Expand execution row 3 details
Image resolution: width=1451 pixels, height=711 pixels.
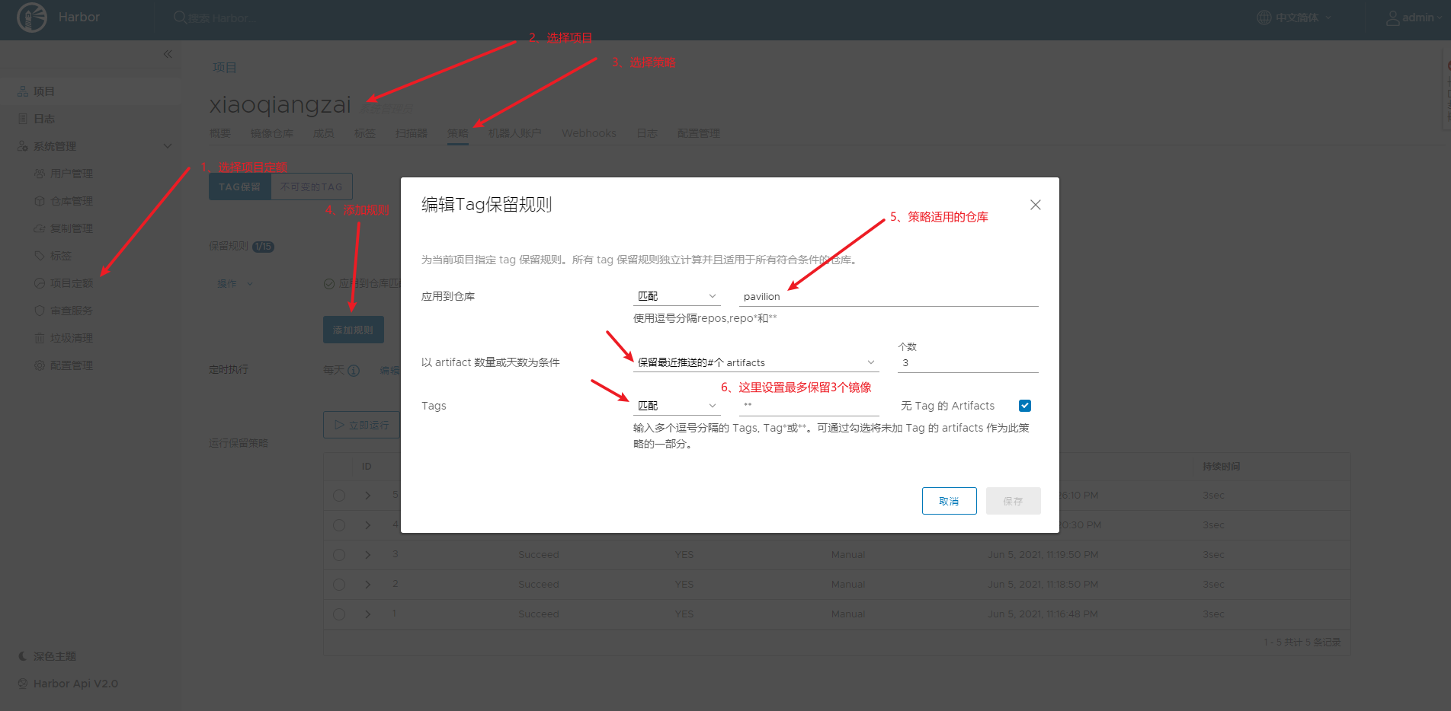coord(368,555)
